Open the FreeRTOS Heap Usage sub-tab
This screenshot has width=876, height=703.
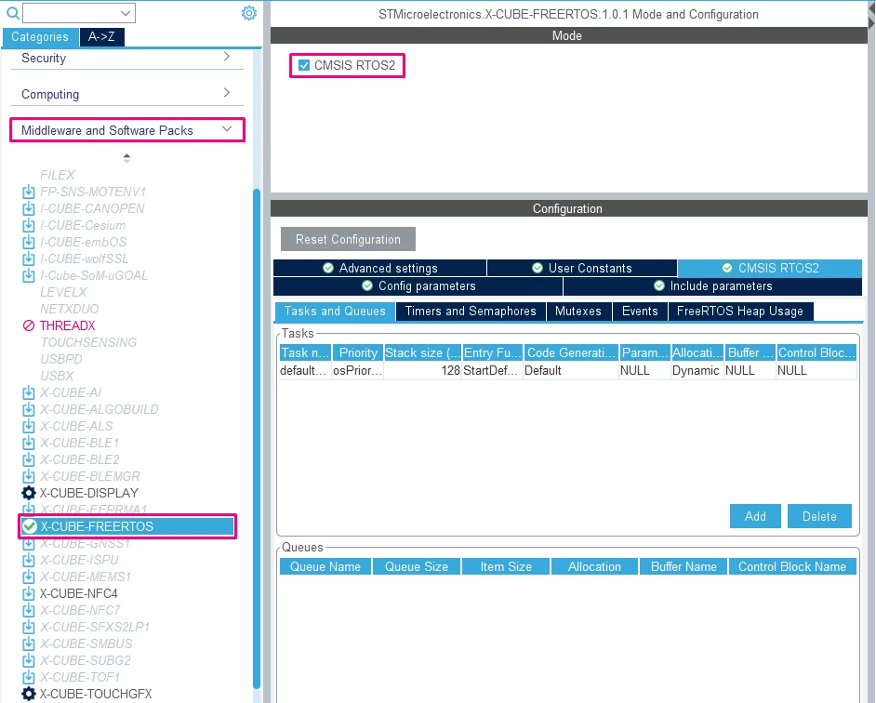tap(739, 312)
